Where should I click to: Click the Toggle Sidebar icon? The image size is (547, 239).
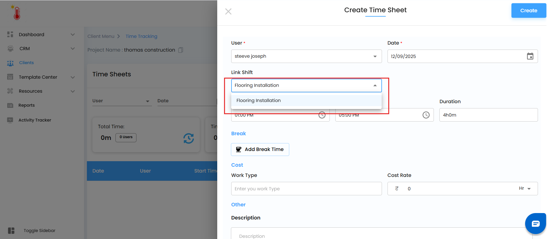(11, 231)
